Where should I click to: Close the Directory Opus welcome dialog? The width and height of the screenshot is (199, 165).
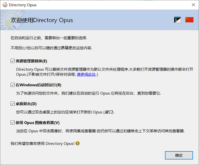(193, 5)
